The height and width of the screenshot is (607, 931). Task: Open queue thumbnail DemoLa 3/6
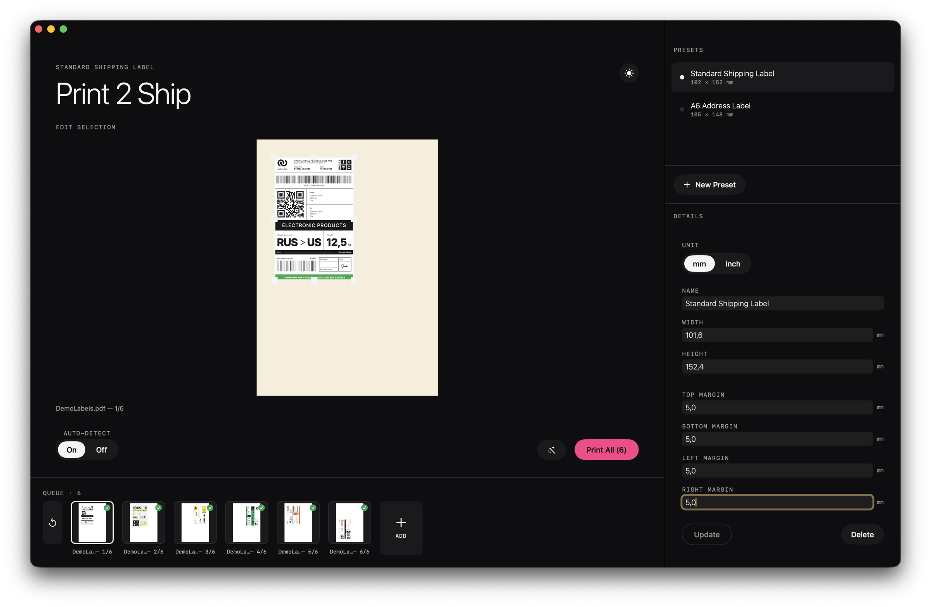click(195, 522)
